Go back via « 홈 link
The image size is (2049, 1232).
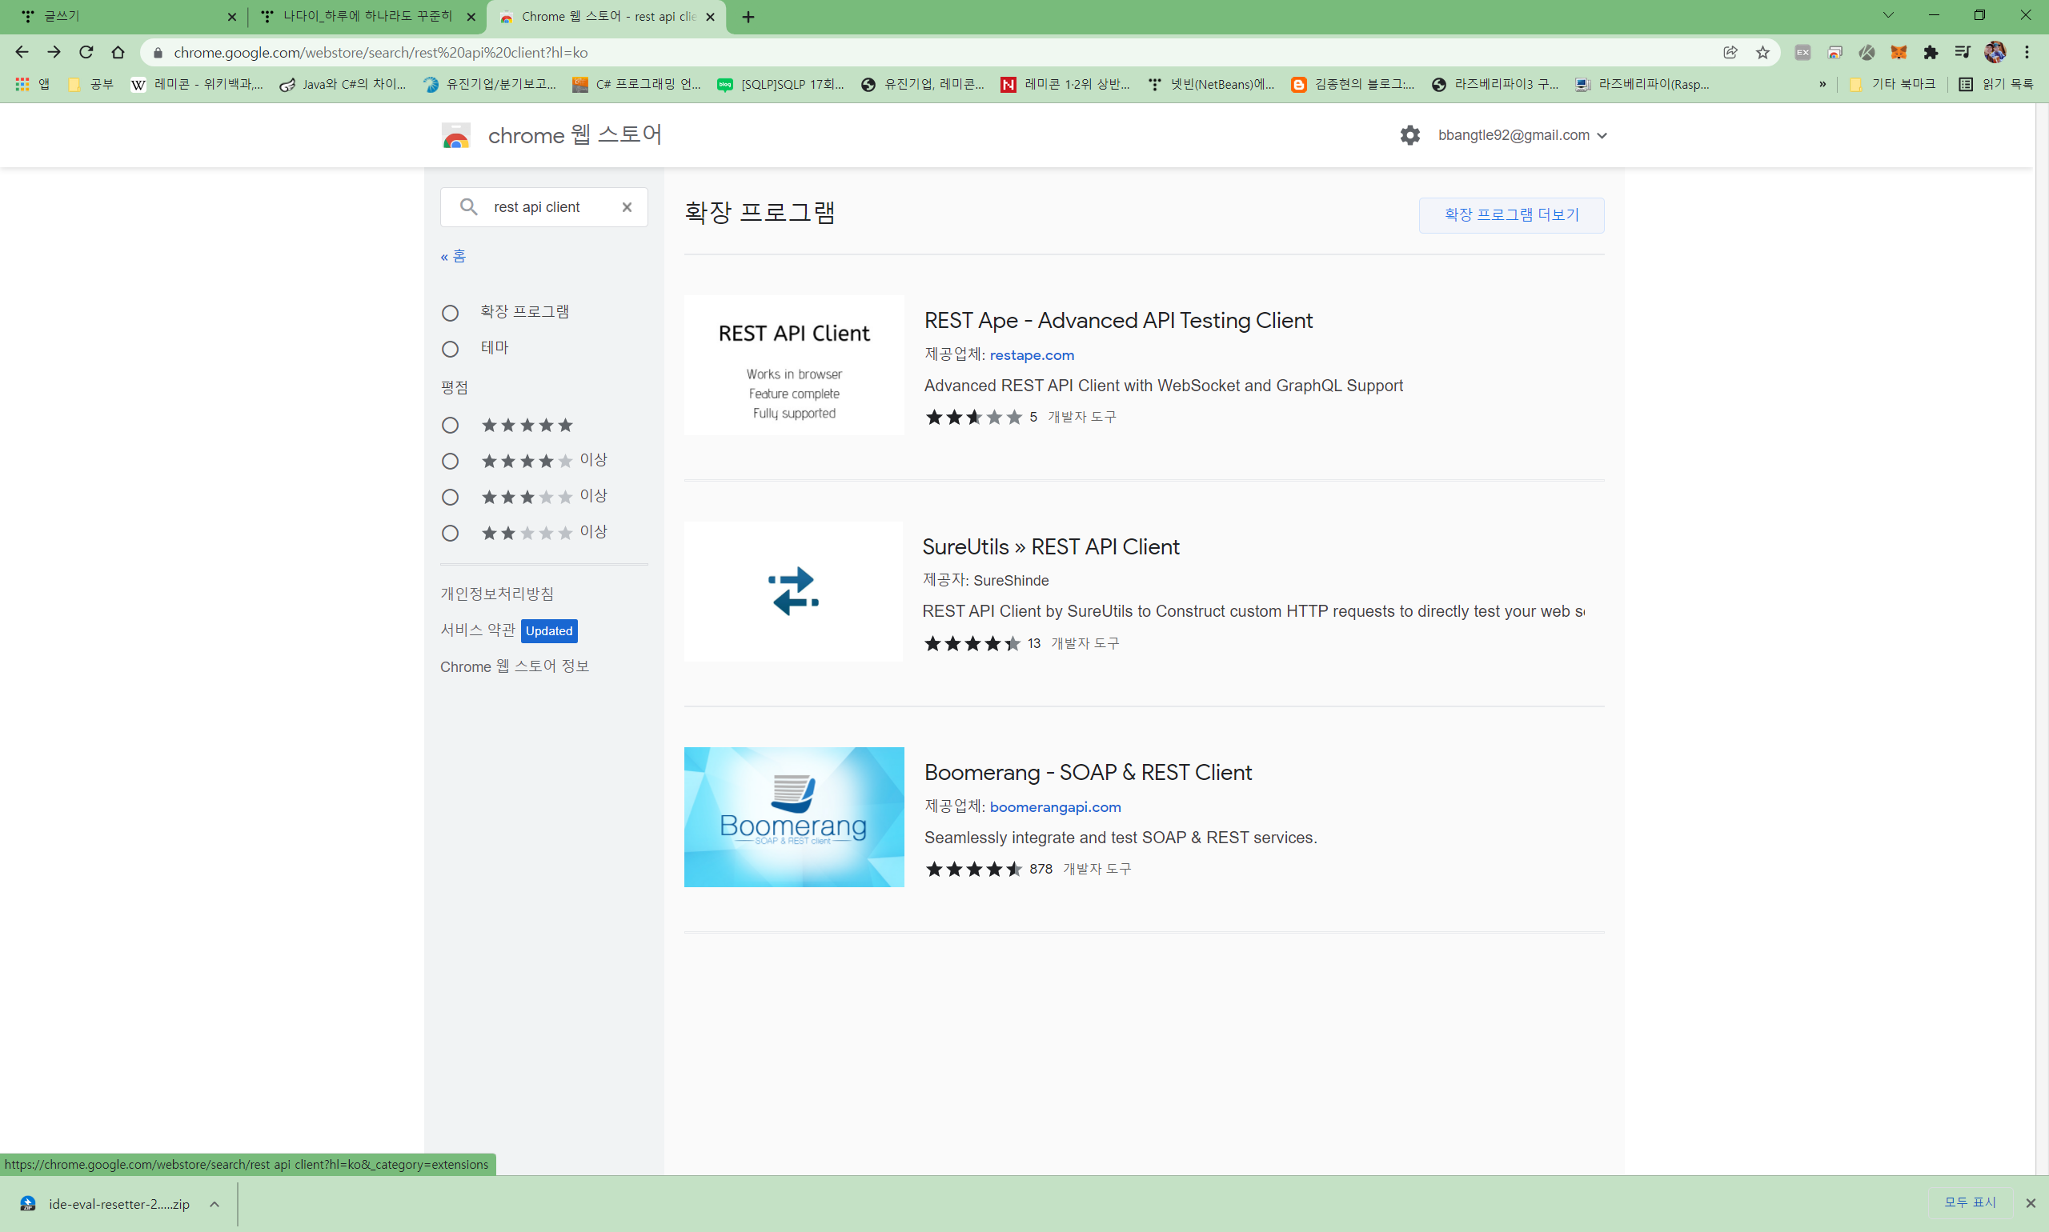point(454,257)
